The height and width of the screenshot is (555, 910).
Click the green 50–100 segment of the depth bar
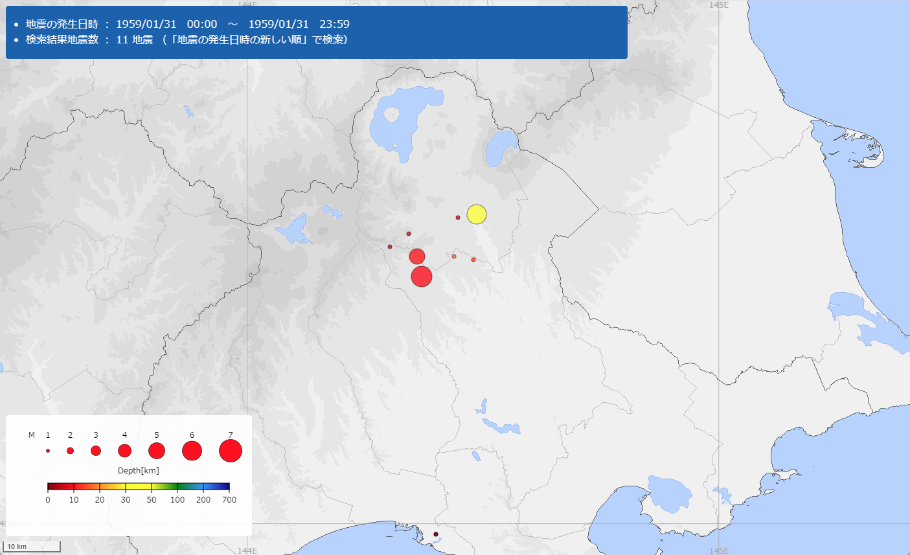(x=165, y=486)
